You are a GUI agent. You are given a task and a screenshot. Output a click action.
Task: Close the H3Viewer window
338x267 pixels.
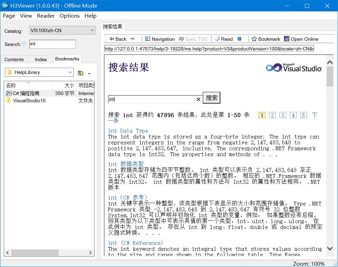327,6
